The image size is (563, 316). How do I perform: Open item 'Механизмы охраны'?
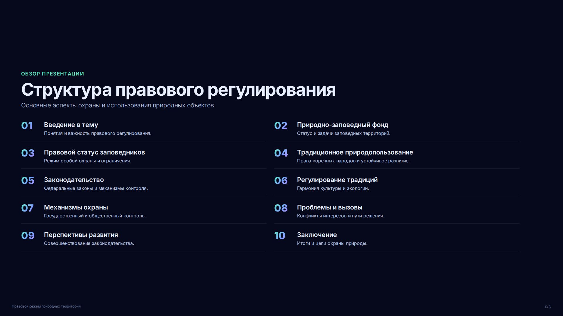click(76, 207)
